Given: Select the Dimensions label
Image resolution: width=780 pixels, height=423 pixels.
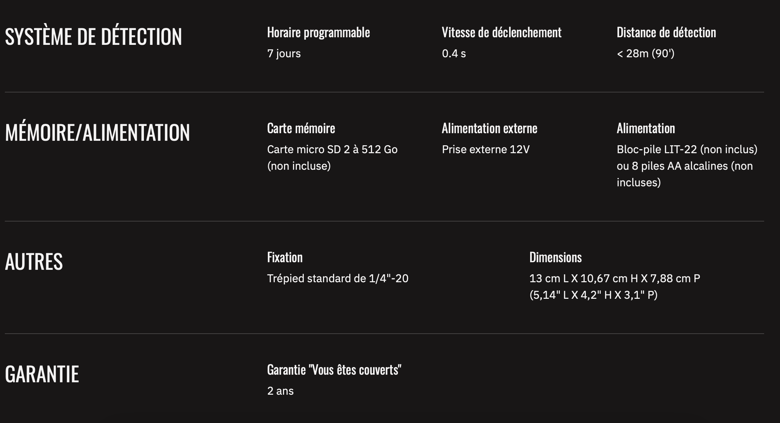Looking at the screenshot, I should point(555,257).
